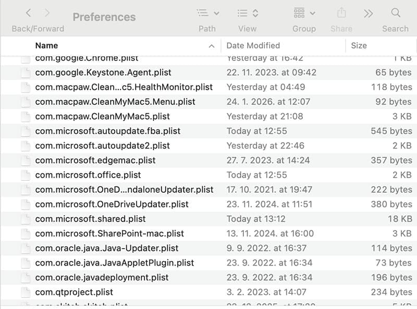Click file icon of com.microsoft.OneDriveUpdater.plist
Viewport: 417px width, 309px height.
[26, 204]
